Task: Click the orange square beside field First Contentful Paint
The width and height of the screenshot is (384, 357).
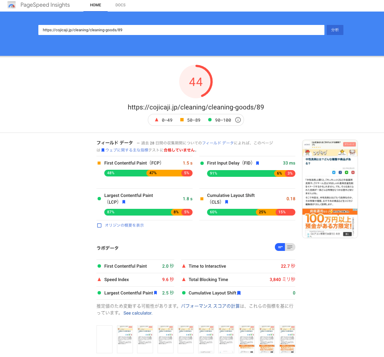Action: pos(98,163)
